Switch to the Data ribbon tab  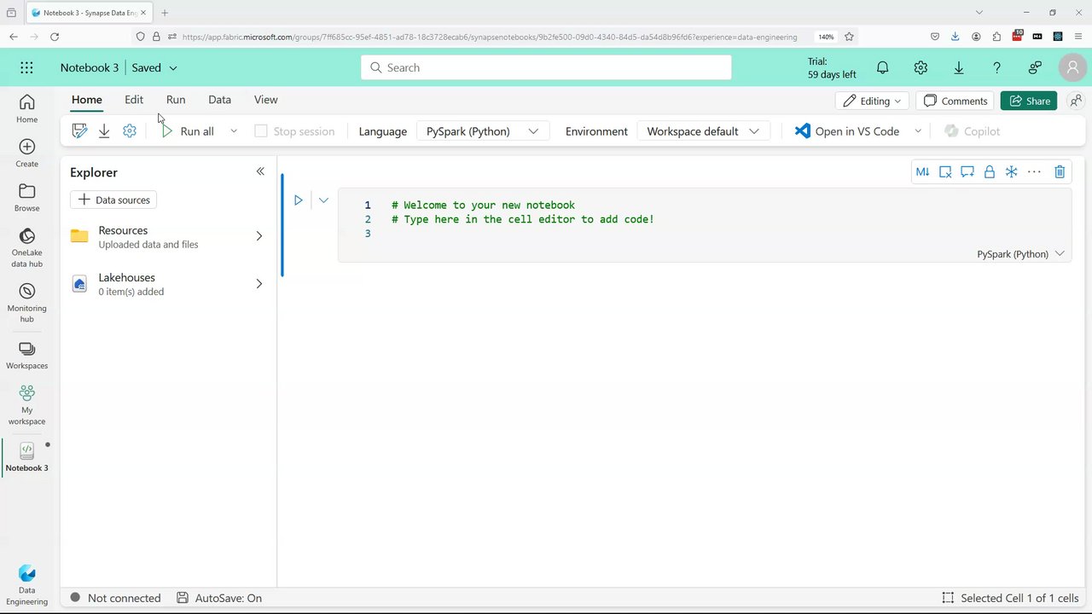coord(219,100)
